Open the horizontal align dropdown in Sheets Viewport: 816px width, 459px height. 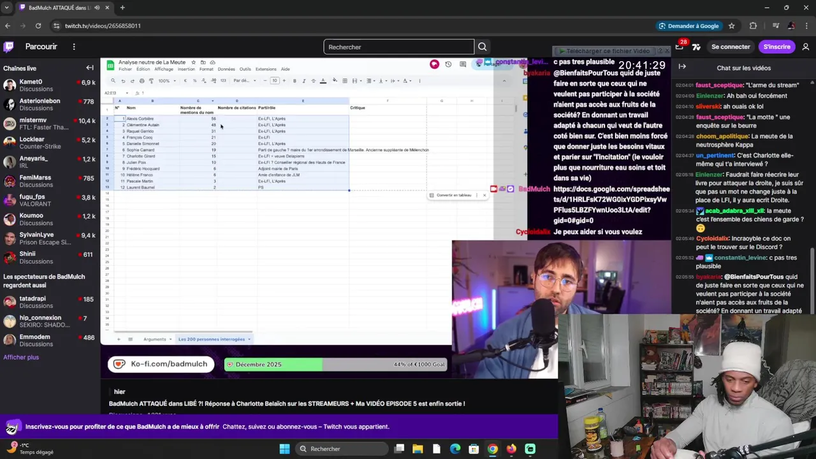(370, 81)
